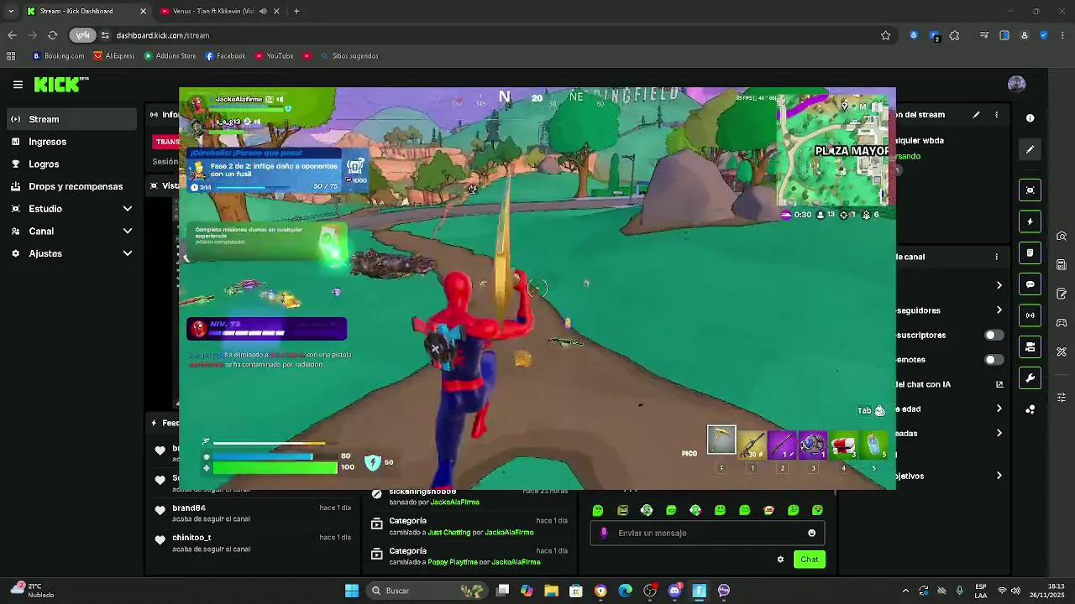Open Microsoft Edge from taskbar
The height and width of the screenshot is (604, 1075).
(625, 591)
